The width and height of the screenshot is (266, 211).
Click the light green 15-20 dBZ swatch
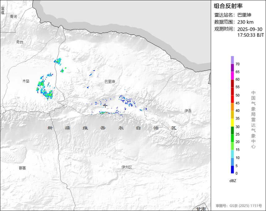coord(232,146)
